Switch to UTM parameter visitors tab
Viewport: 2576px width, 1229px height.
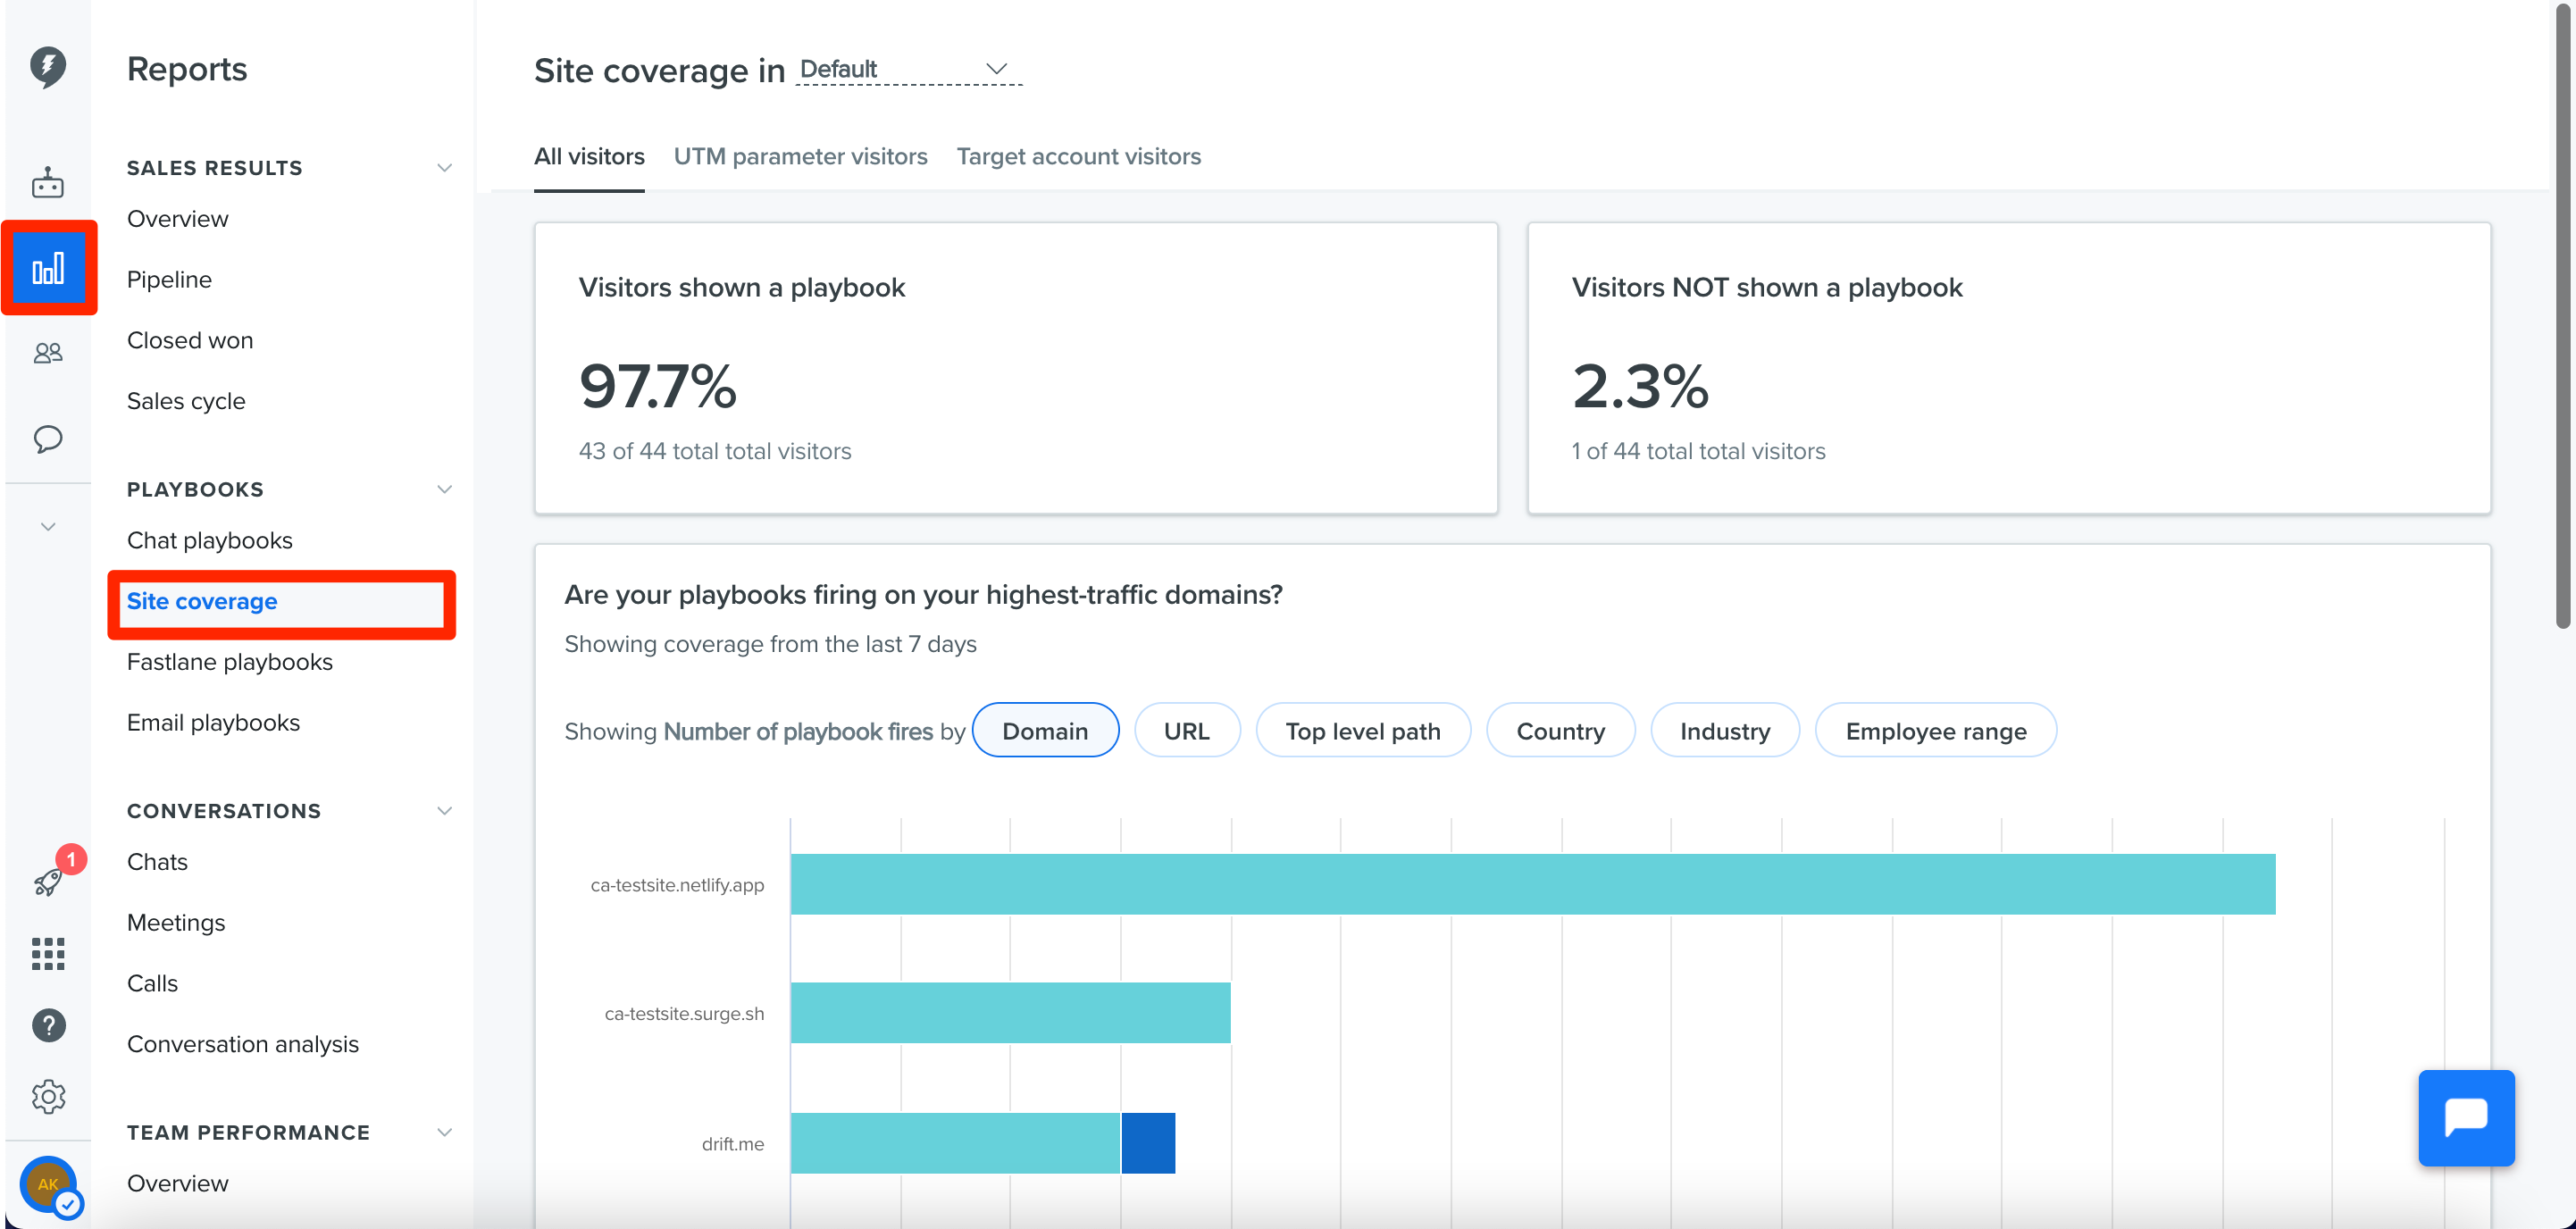[x=800, y=157]
